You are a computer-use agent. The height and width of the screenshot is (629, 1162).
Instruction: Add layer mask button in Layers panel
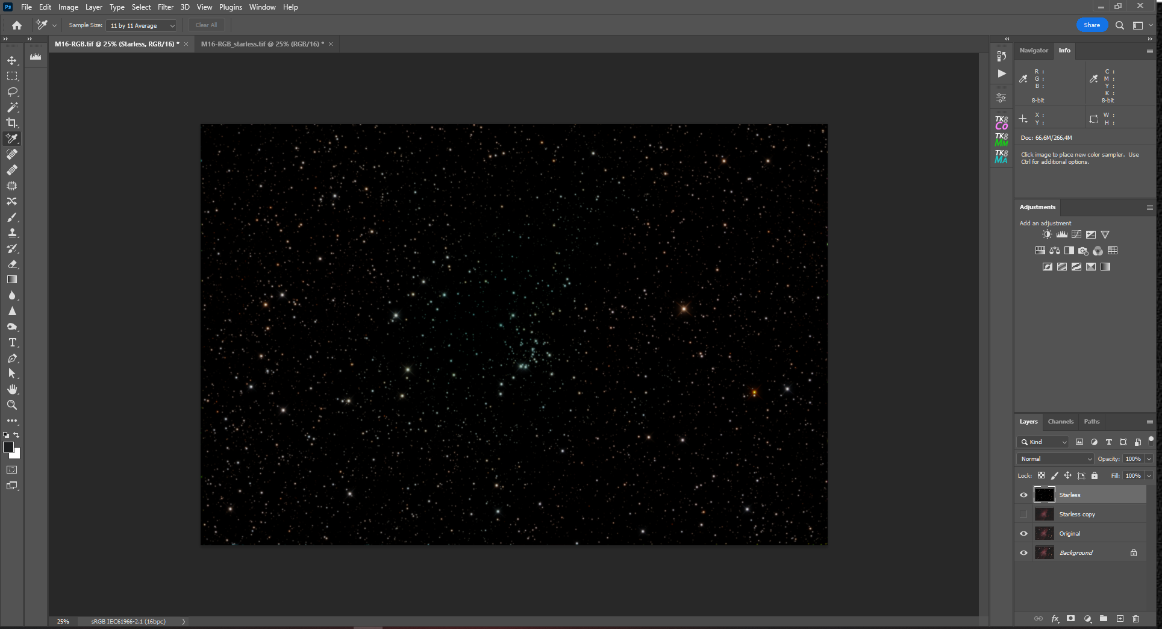(x=1070, y=618)
